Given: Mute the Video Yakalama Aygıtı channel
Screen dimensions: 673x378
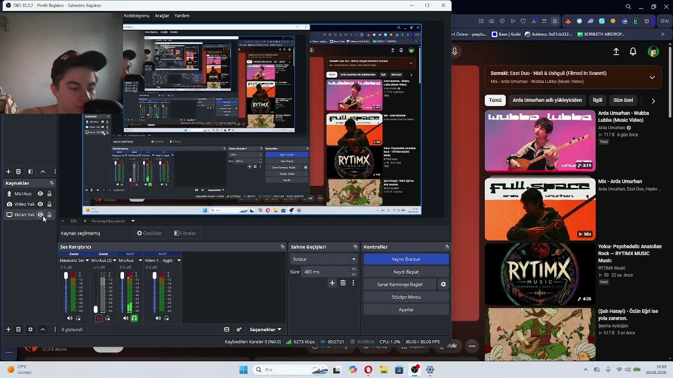Looking at the screenshot, I should pos(158,318).
